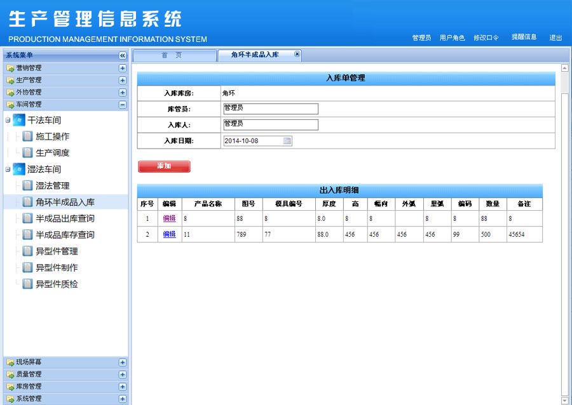Click the 干法车间 folder icon

(x=19, y=120)
